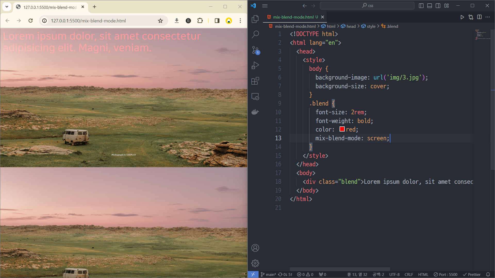
Task: Open the Run and Debug view
Action: 255,65
